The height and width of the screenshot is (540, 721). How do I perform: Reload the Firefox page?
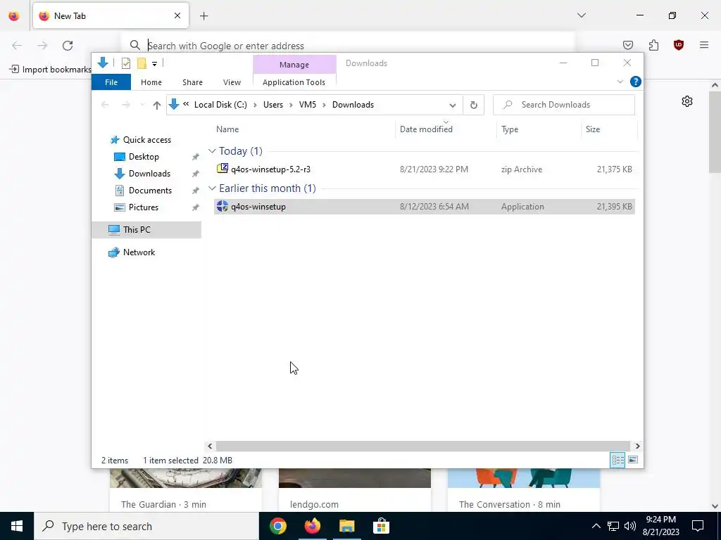[68, 46]
